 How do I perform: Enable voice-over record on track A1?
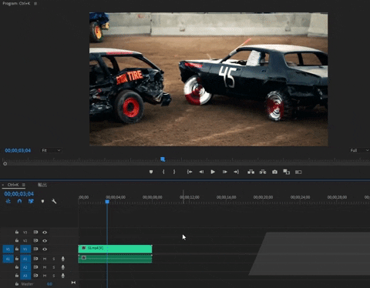tap(63, 259)
